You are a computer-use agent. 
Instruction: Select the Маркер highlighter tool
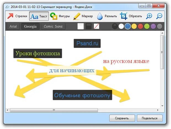pyautogui.click(x=83, y=16)
